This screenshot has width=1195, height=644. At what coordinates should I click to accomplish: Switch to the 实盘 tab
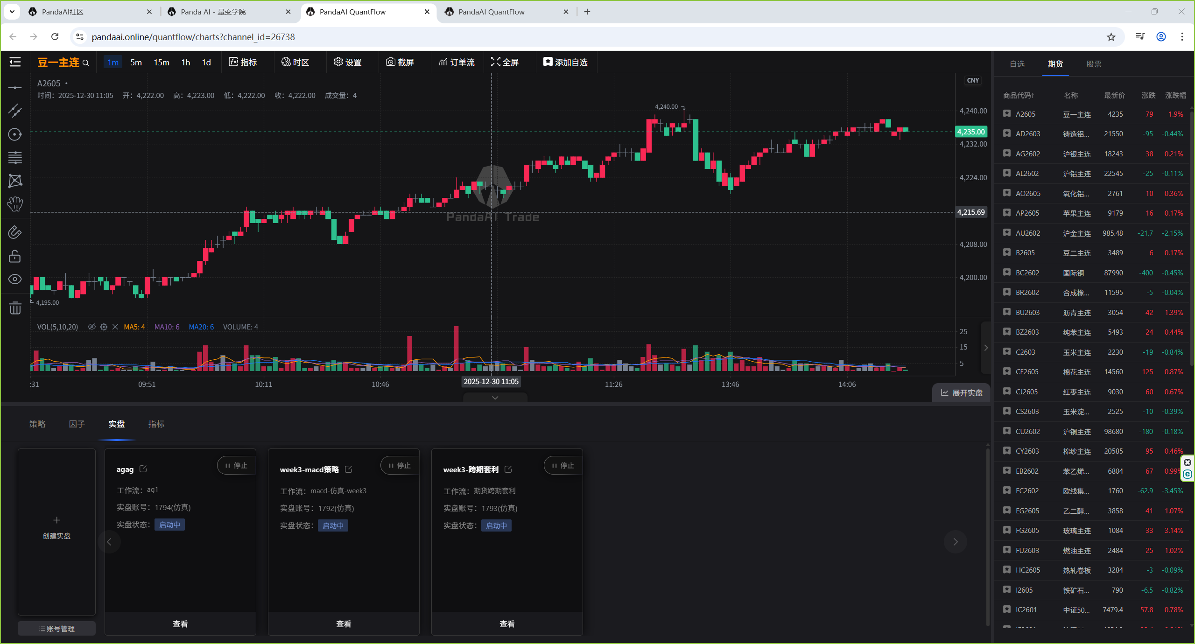click(x=117, y=424)
